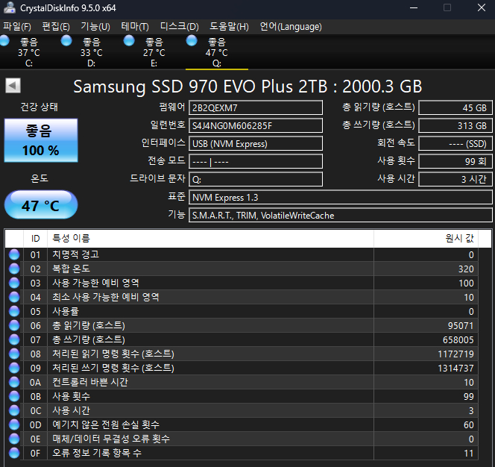This screenshot has height=467, width=495.
Task: Click raw value 320 in 복합 온도 row
Action: 466,269
